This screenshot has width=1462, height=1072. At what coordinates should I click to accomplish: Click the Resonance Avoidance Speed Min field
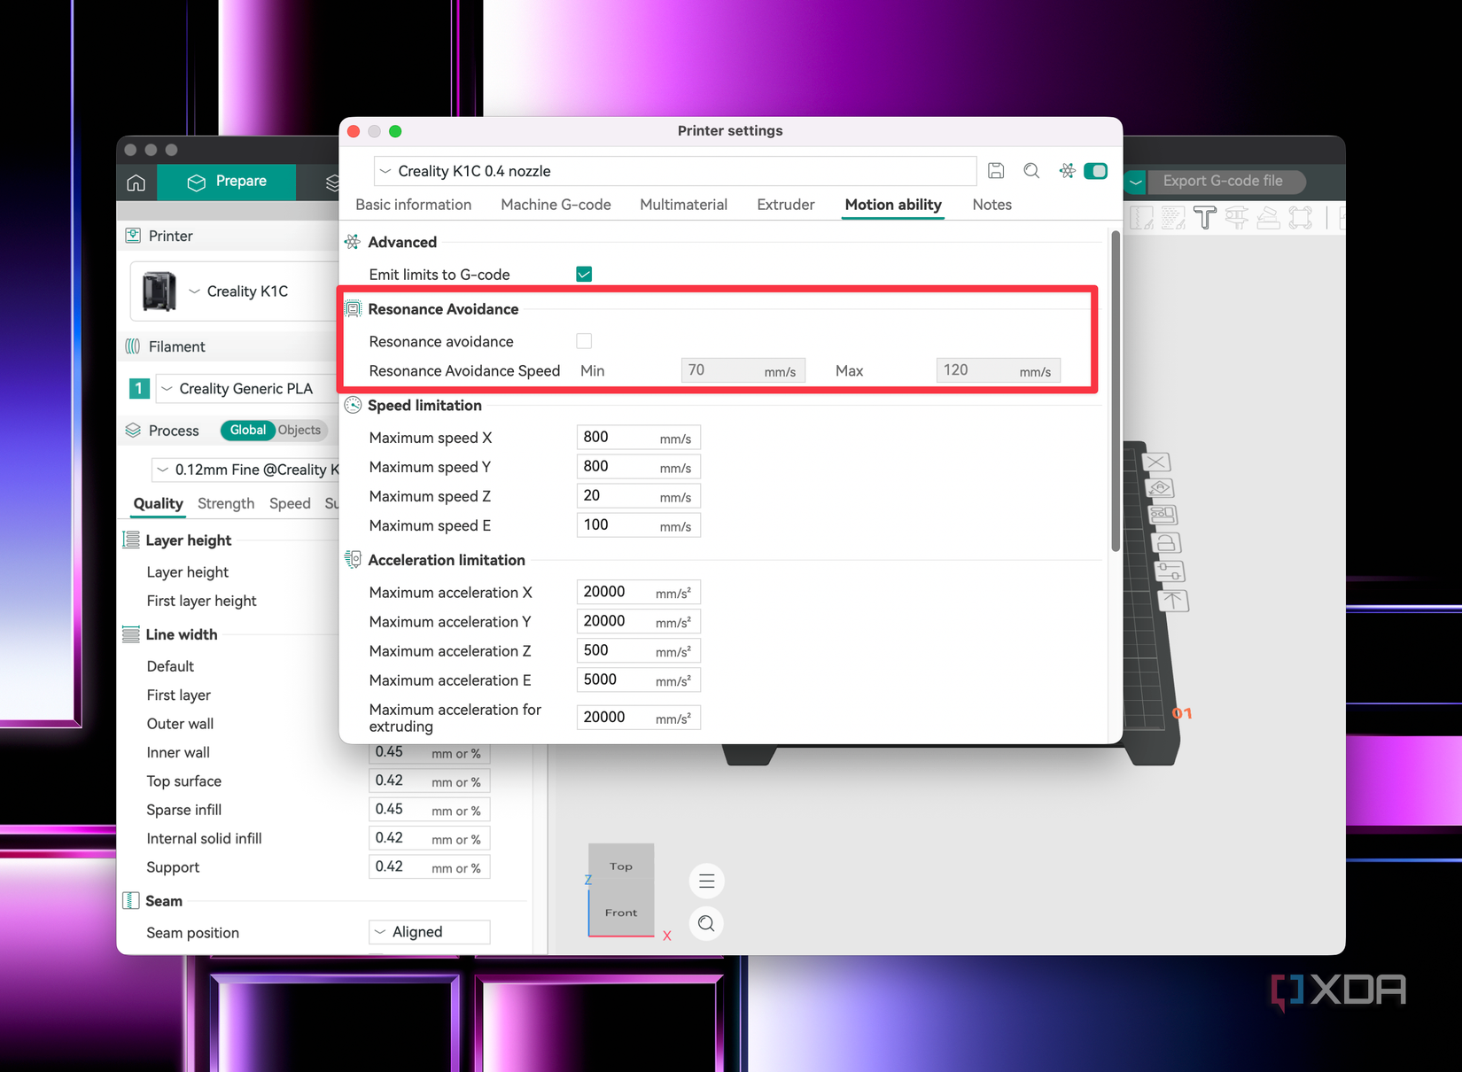743,370
